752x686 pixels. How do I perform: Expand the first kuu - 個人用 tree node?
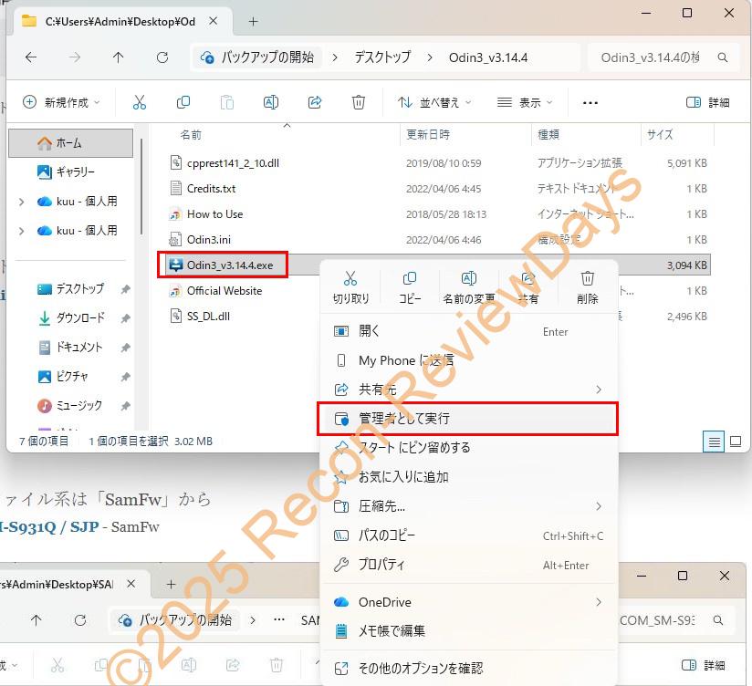point(22,202)
